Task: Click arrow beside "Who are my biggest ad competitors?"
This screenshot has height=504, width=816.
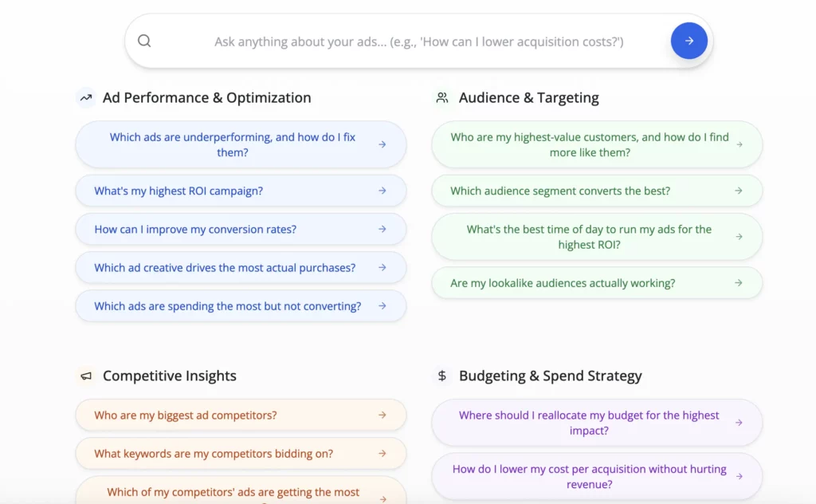Action: tap(382, 415)
